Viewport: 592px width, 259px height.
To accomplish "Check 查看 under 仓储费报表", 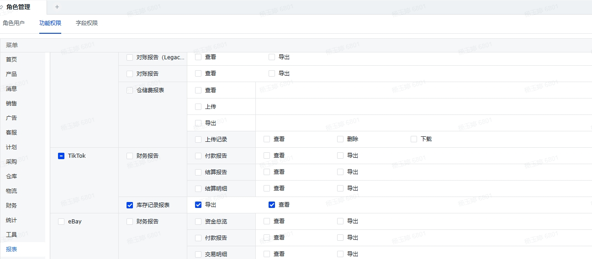I will tap(198, 90).
